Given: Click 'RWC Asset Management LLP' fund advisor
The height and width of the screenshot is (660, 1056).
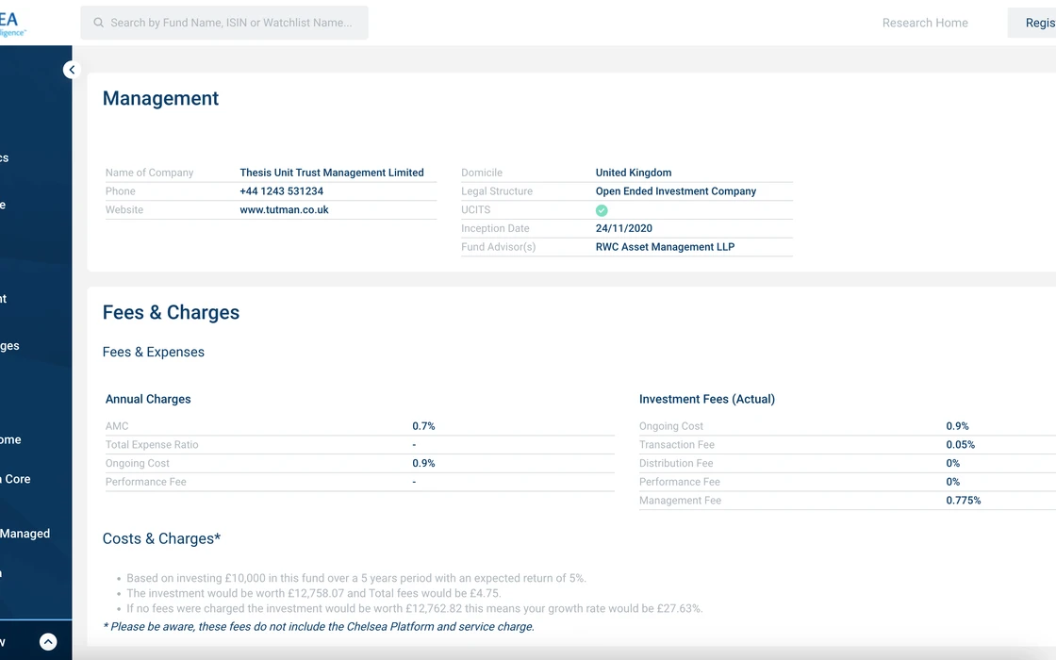Looking at the screenshot, I should [x=665, y=246].
